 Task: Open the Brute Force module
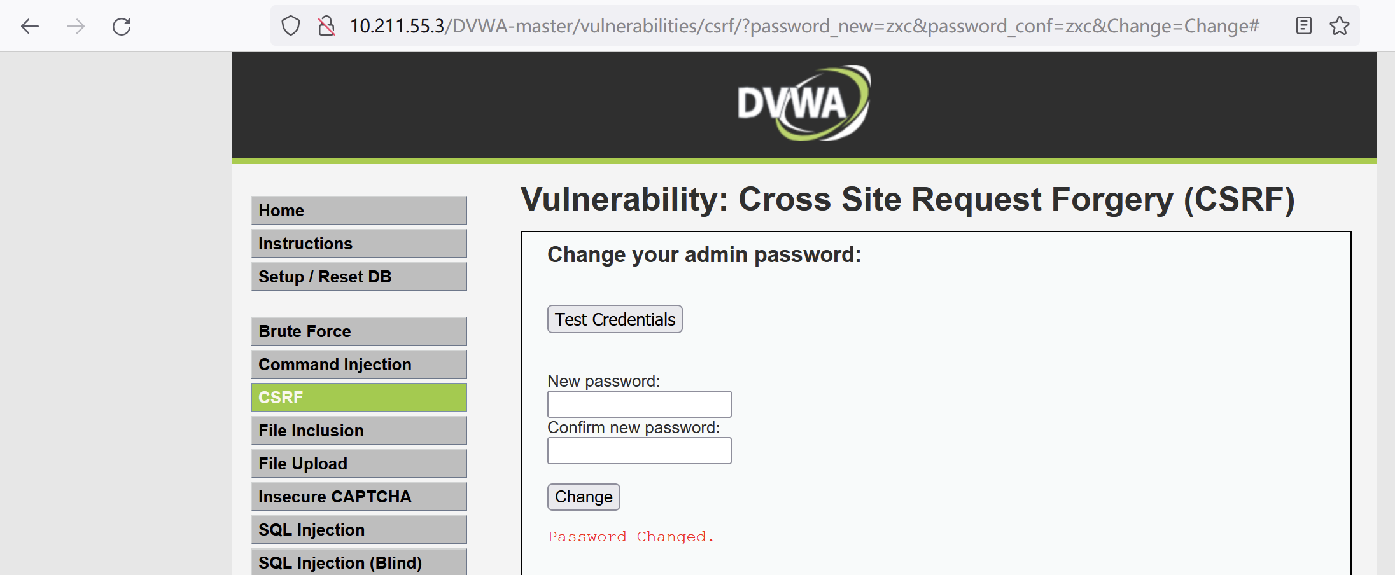[x=358, y=331]
